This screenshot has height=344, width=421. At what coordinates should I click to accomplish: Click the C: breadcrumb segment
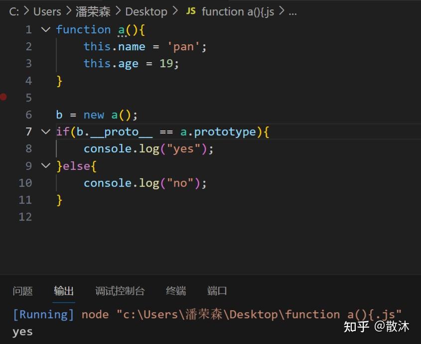click(x=14, y=12)
